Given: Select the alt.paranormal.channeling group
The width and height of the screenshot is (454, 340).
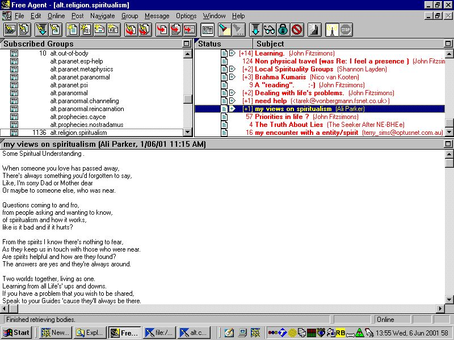Looking at the screenshot, I should click(84, 101).
